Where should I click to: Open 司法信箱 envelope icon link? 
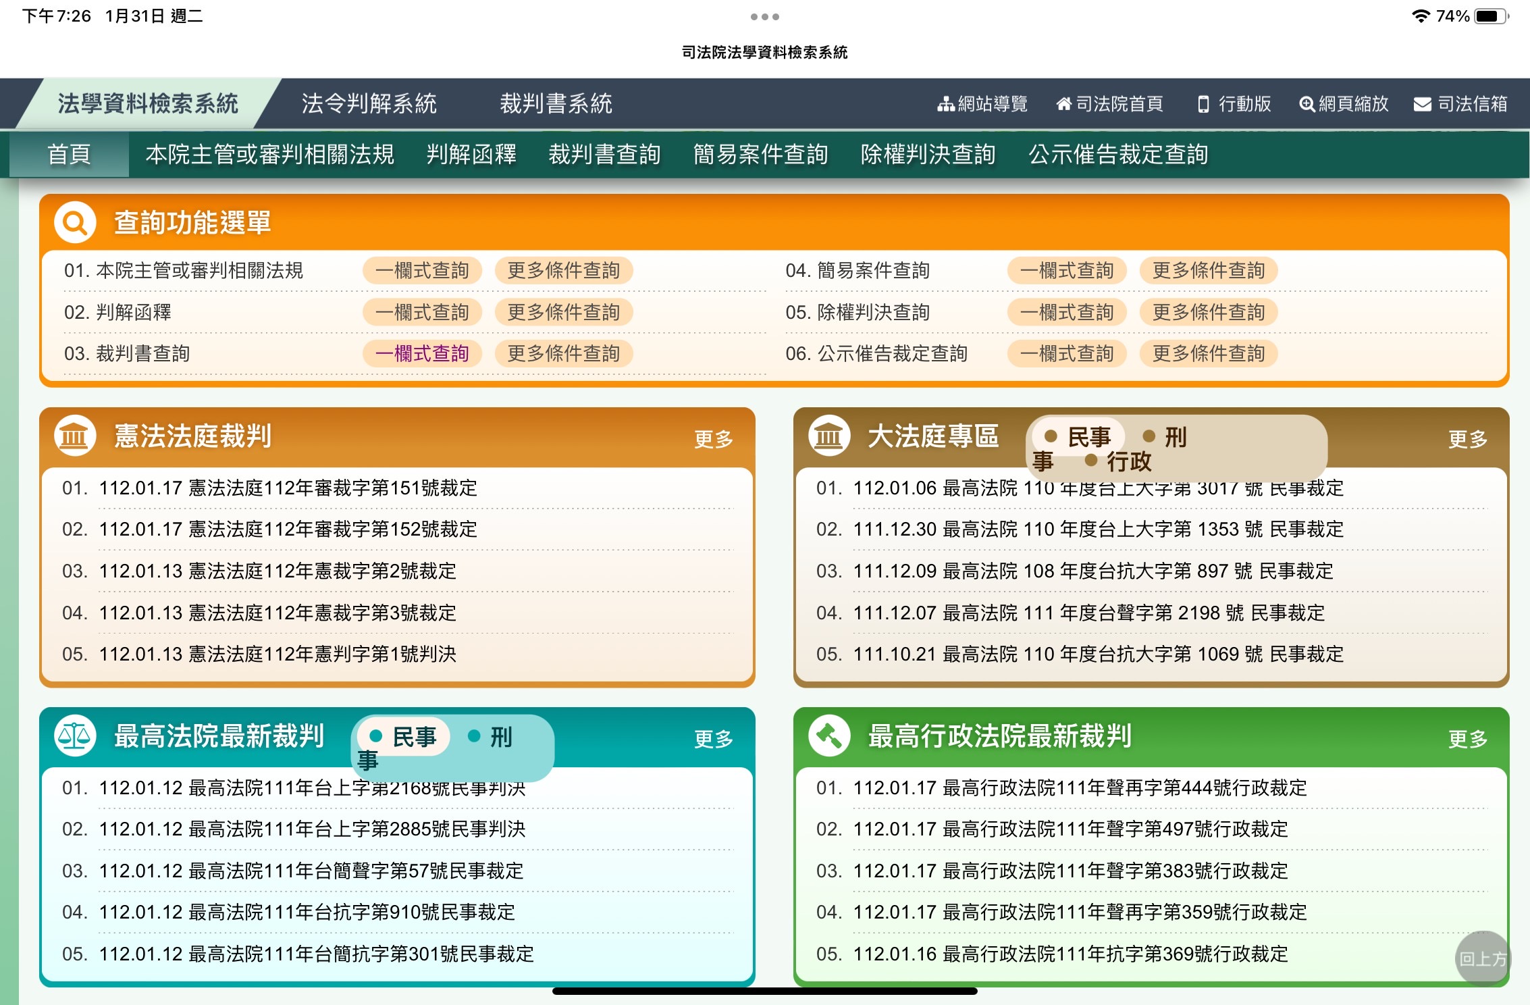[x=1460, y=104]
